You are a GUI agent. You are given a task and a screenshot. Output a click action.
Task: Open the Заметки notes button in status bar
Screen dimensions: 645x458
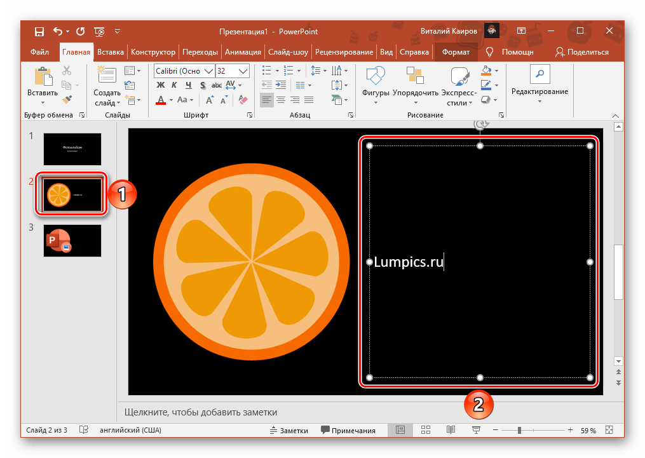tap(288, 430)
